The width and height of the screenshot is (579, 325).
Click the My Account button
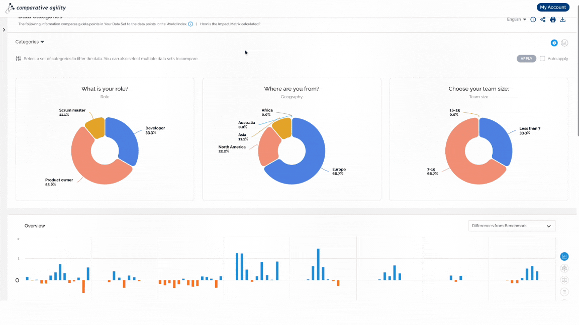point(553,8)
